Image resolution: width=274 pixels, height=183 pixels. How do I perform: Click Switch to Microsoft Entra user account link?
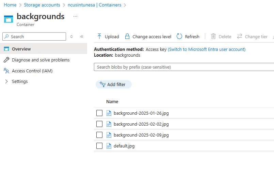(207, 50)
